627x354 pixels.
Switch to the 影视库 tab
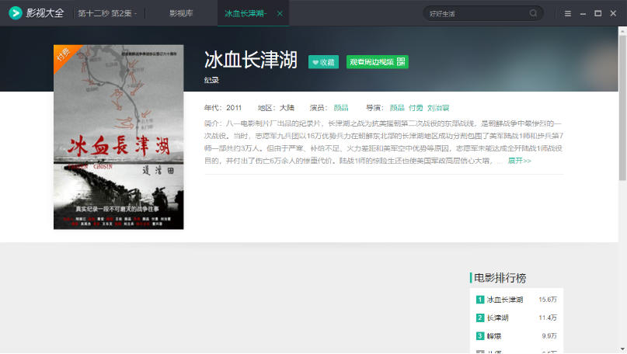181,13
